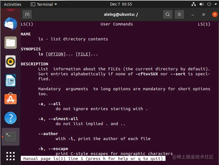The width and height of the screenshot is (219, 165).
Task: Click the bold -cftuvSUX text
Action: pos(147,74)
